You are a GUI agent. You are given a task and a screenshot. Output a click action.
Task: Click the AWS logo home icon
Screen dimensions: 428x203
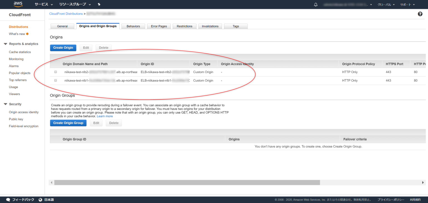pyautogui.click(x=18, y=4)
